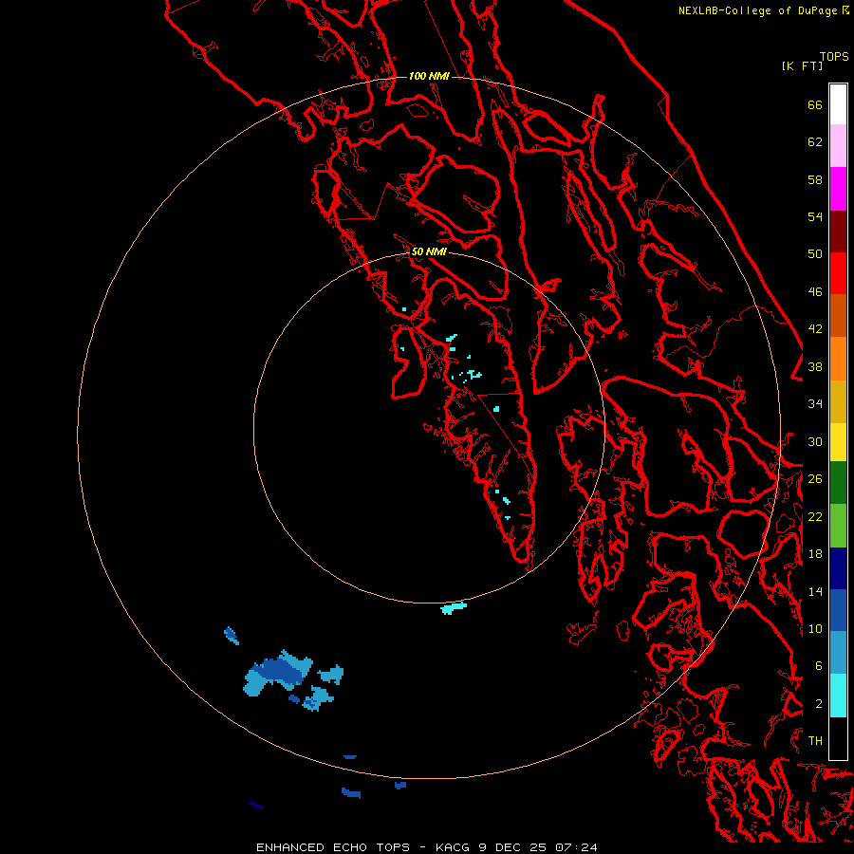This screenshot has width=854, height=854.
Task: Select the orange 42 legend swatch
Action: click(x=838, y=359)
